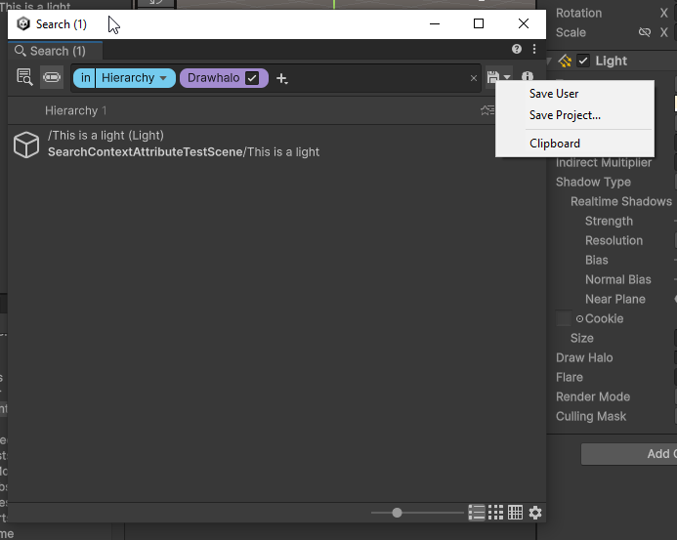The width and height of the screenshot is (677, 540).
Task: Select Save Project... menu entry
Action: click(x=565, y=115)
